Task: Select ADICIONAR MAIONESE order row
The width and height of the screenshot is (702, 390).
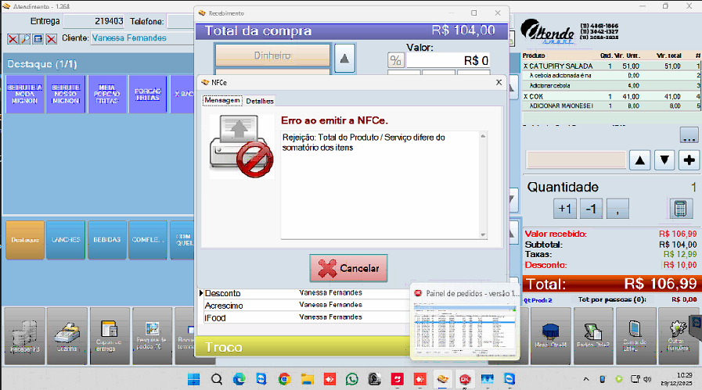Action: coord(611,106)
